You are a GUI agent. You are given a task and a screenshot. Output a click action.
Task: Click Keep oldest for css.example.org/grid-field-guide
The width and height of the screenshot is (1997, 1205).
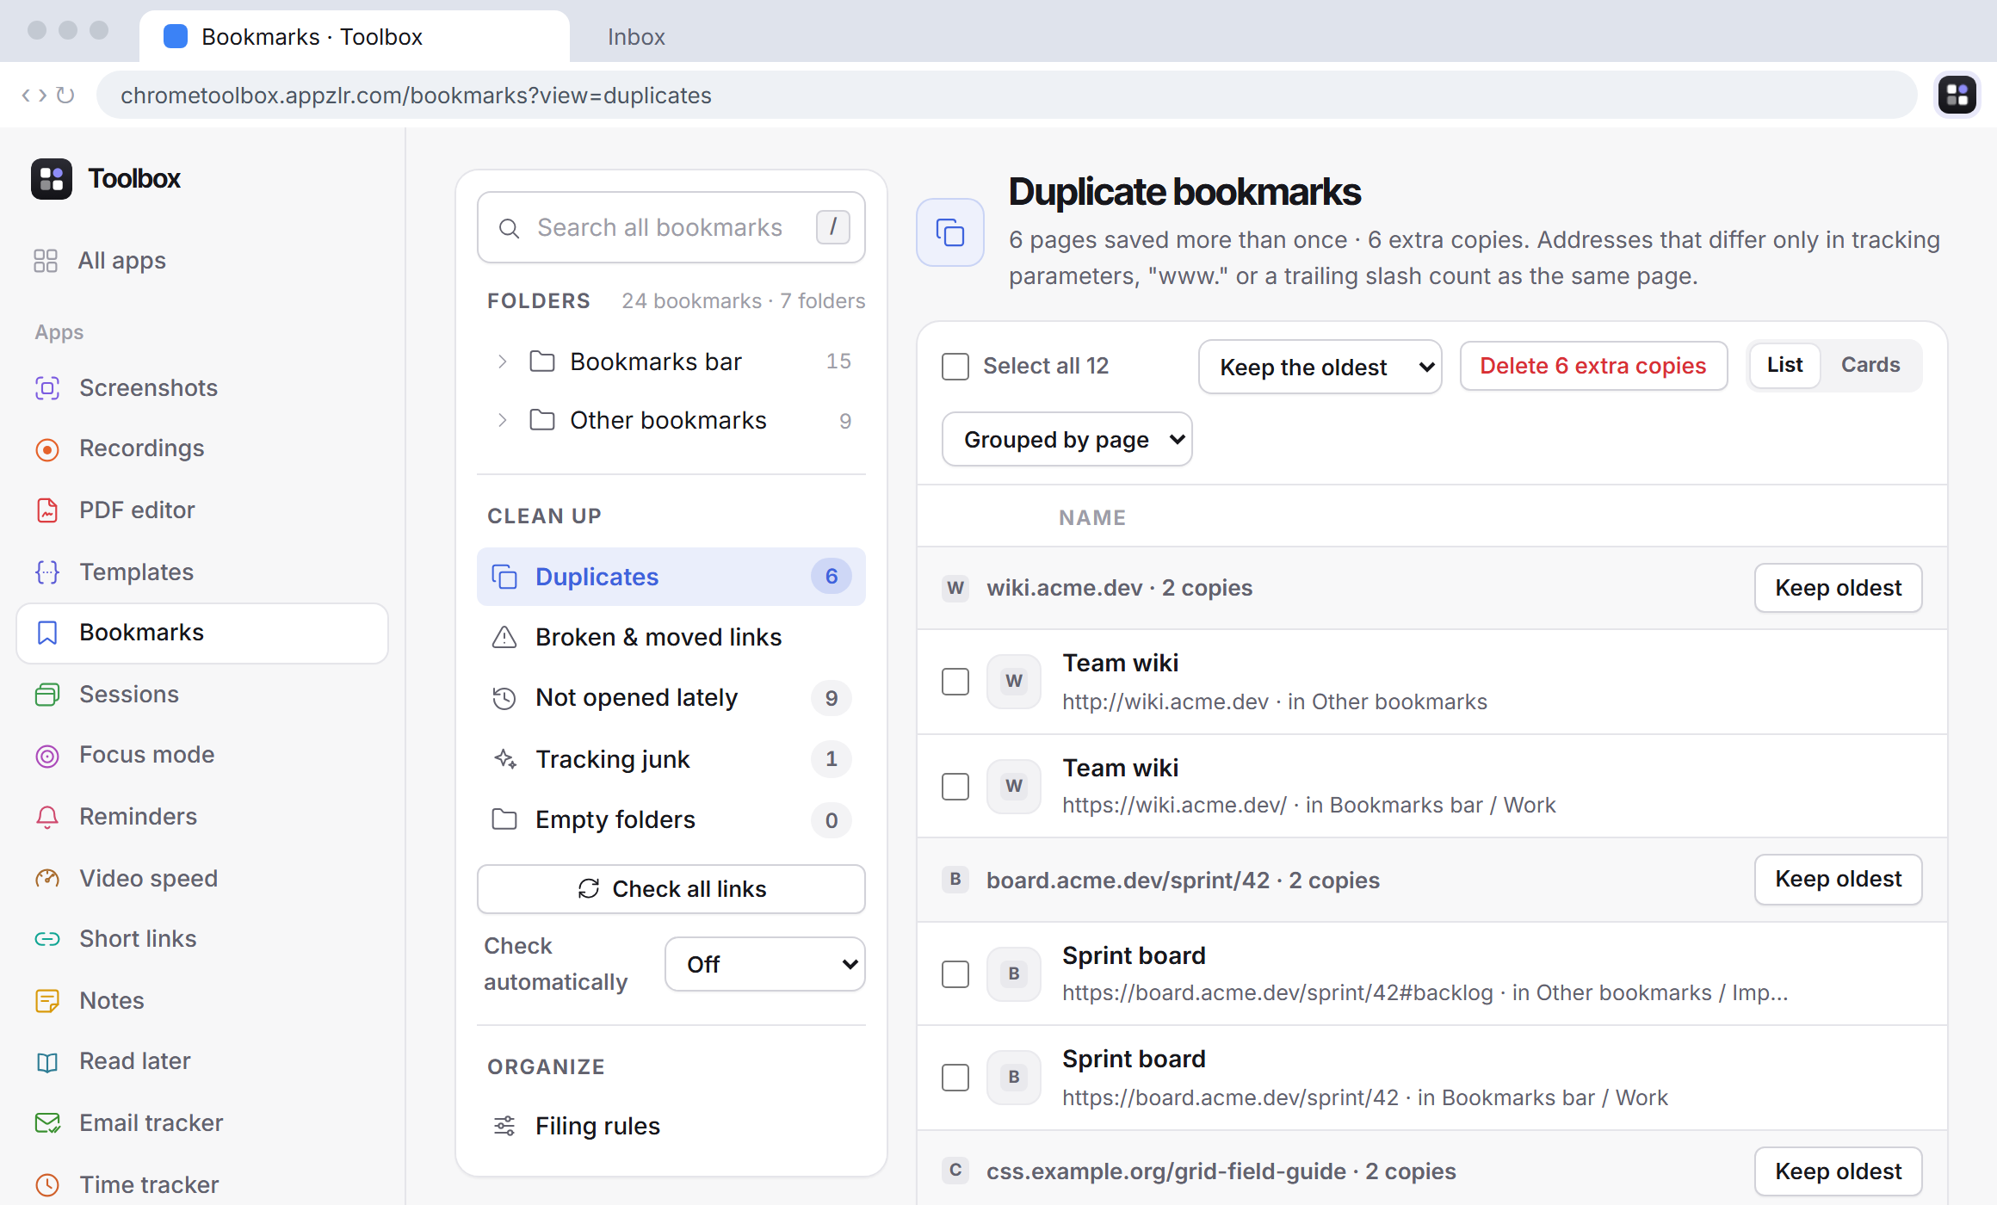1839,1171
